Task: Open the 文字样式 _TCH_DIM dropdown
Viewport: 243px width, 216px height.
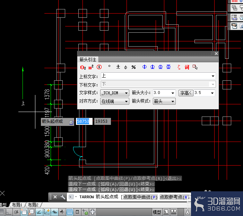Action: pyautogui.click(x=115, y=93)
